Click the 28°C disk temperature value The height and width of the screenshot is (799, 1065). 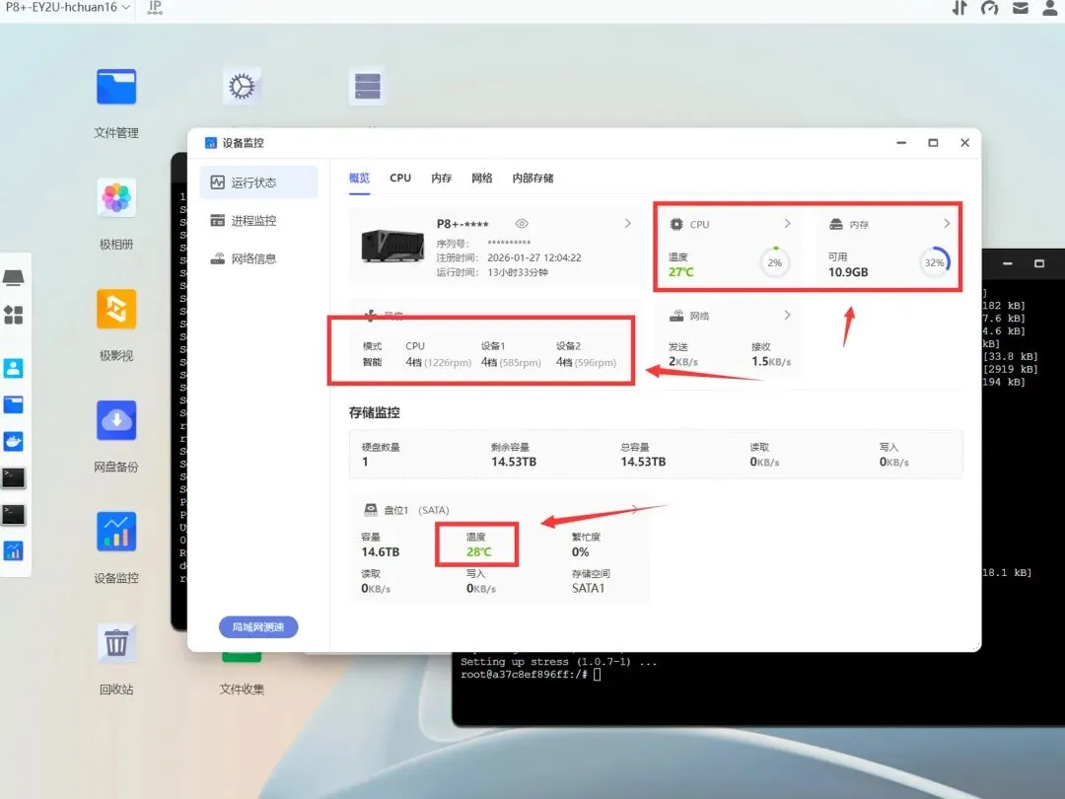[479, 551]
